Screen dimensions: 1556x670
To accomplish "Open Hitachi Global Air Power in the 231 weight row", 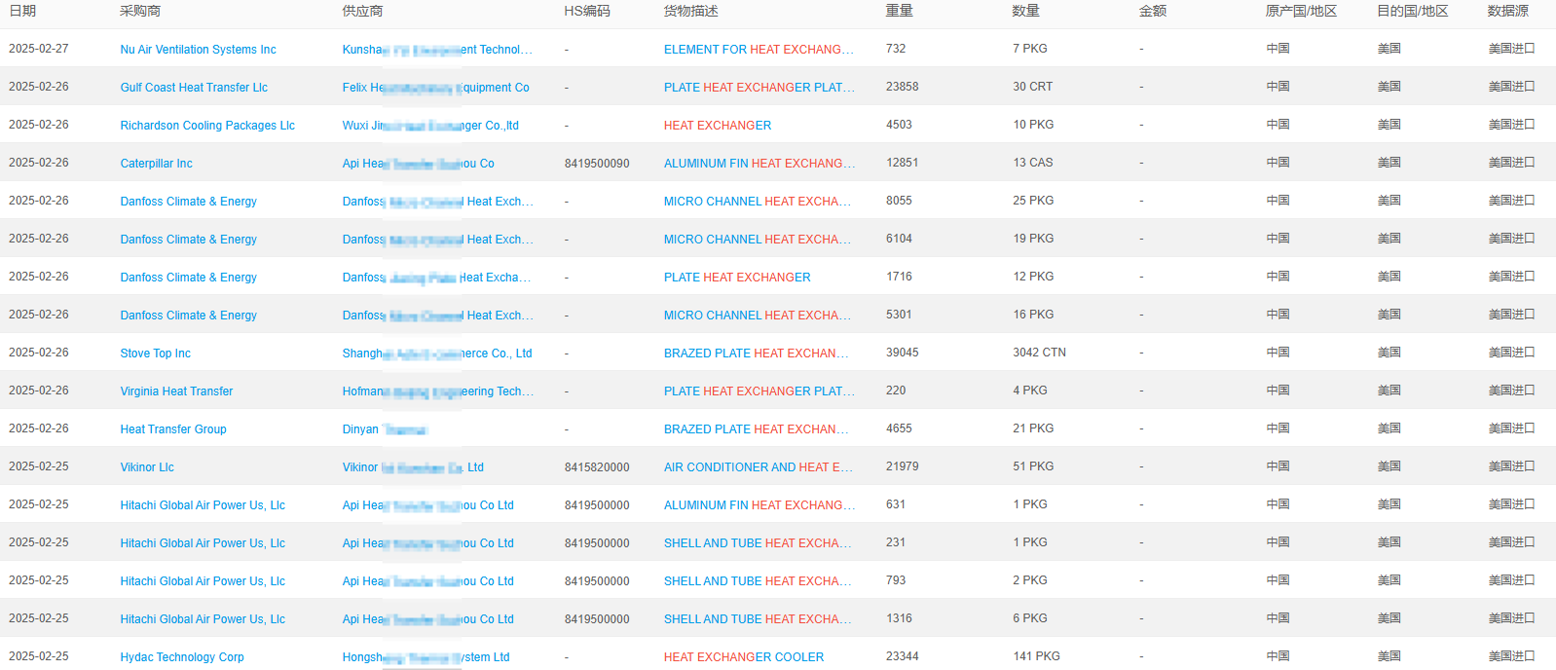I will click(203, 543).
